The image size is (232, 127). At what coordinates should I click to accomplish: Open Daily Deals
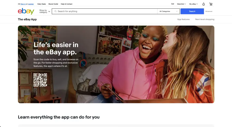coord(41,4)
